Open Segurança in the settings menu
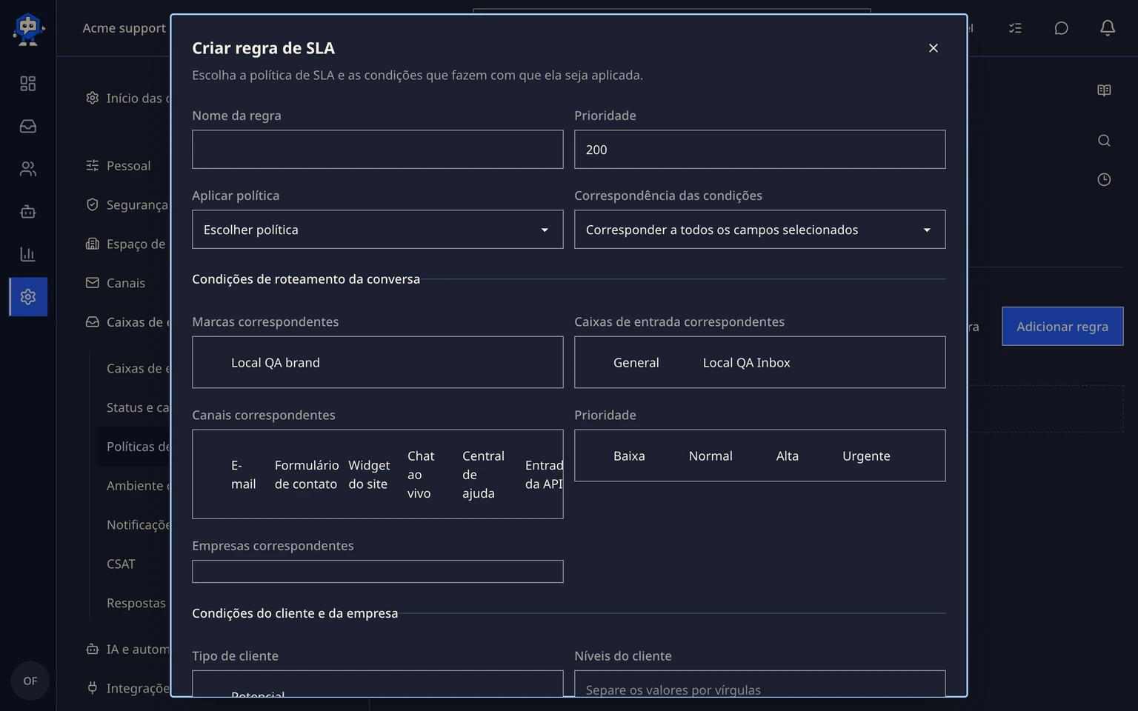The height and width of the screenshot is (711, 1138). [127, 205]
